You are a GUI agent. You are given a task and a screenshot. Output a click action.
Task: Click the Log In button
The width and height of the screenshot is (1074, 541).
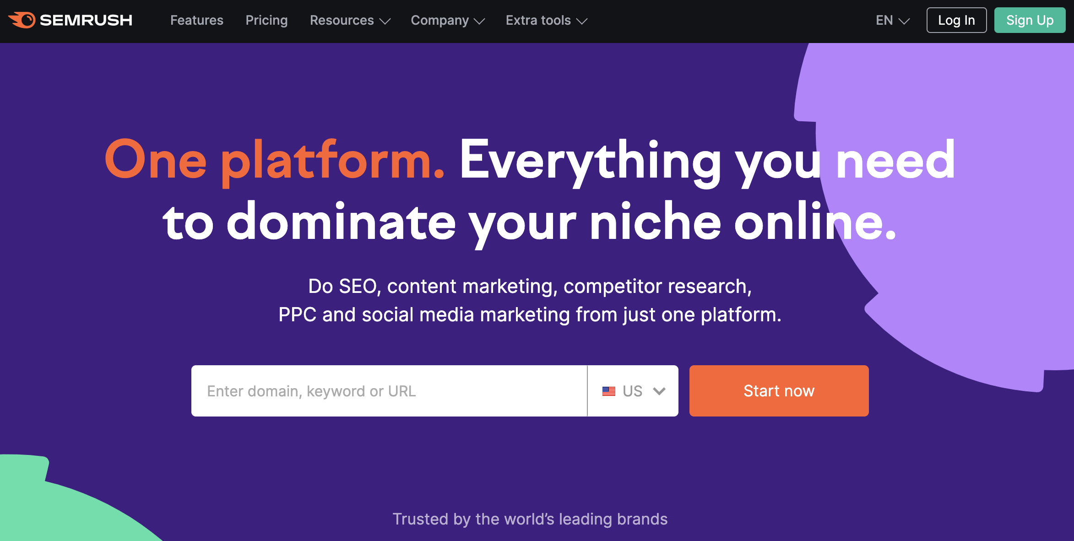tap(956, 20)
